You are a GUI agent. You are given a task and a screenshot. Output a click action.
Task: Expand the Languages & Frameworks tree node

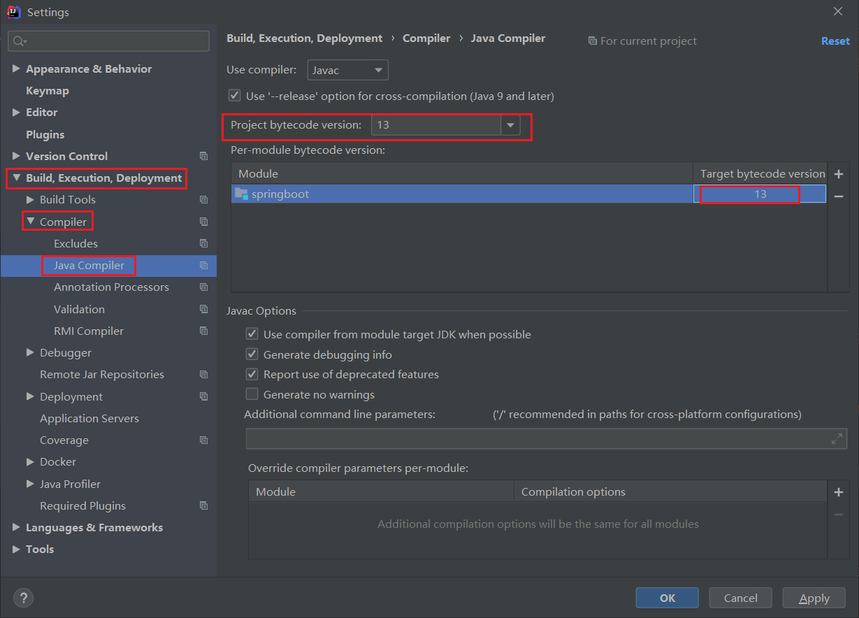click(16, 528)
